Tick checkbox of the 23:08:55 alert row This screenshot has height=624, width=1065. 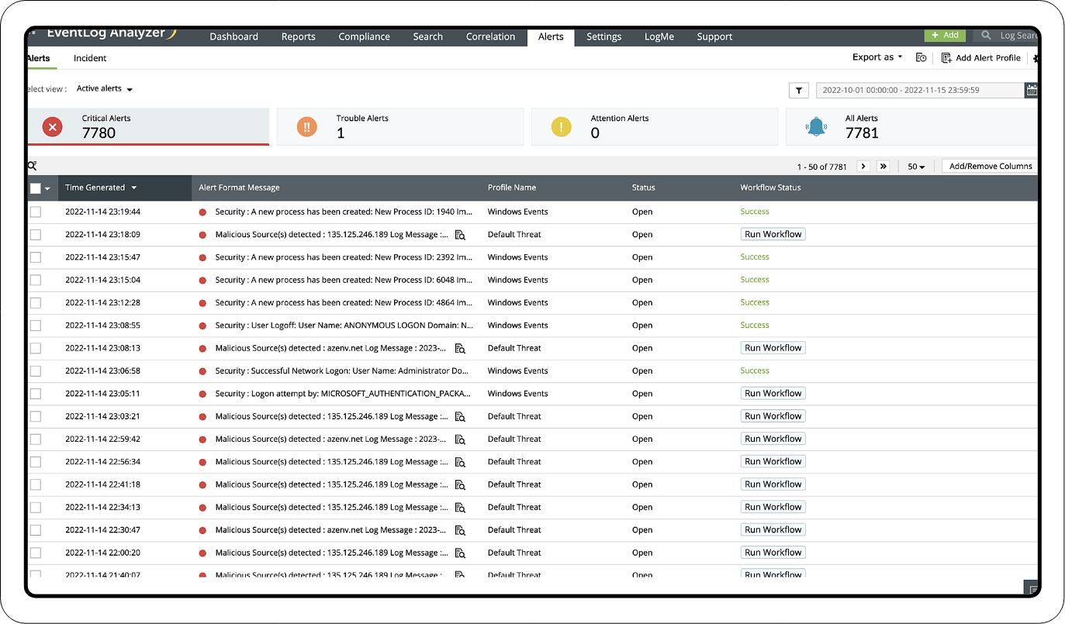pyautogui.click(x=36, y=326)
